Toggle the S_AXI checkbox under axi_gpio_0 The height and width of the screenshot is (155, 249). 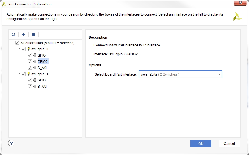[x=30, y=68]
